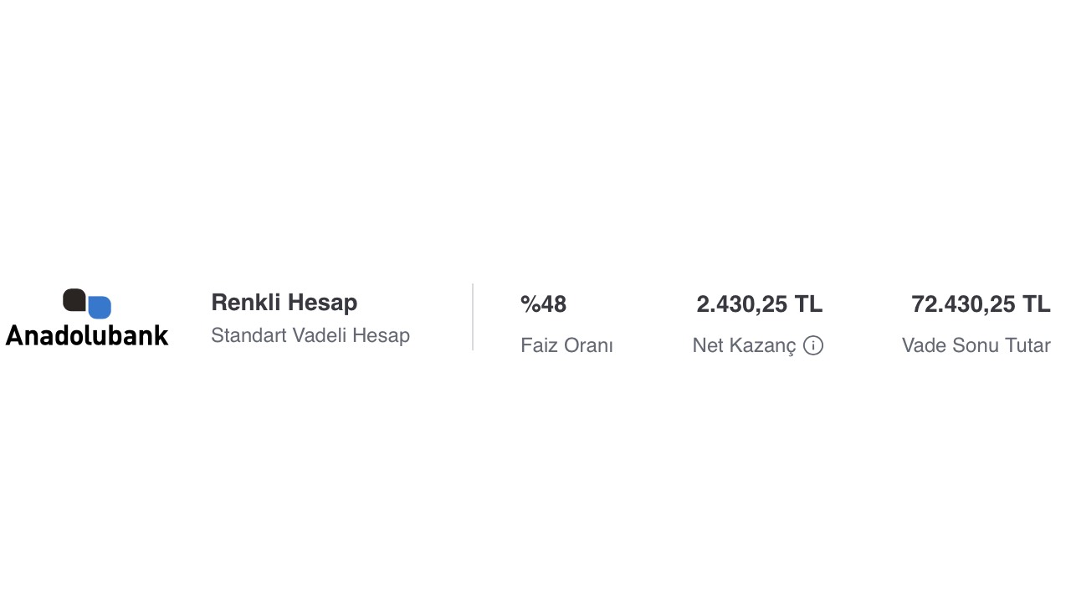
Task: Click "TL" in the 72.430,25 amount
Action: (x=1036, y=304)
